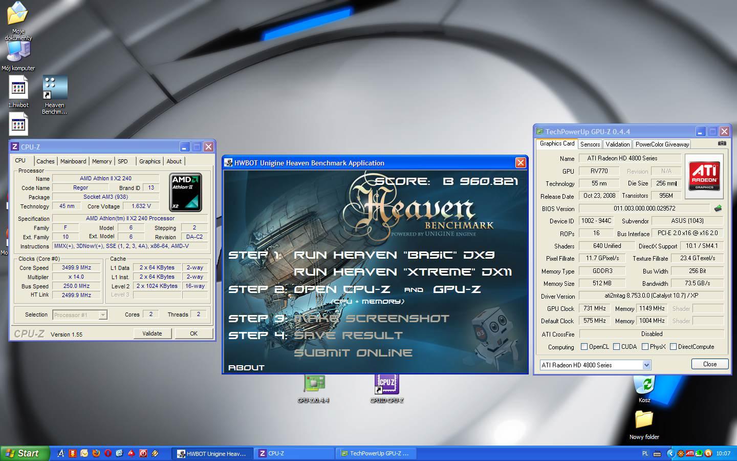Screen dimensions: 737x461
Task: Click Open CPU-Z in step 2
Action: coord(342,289)
